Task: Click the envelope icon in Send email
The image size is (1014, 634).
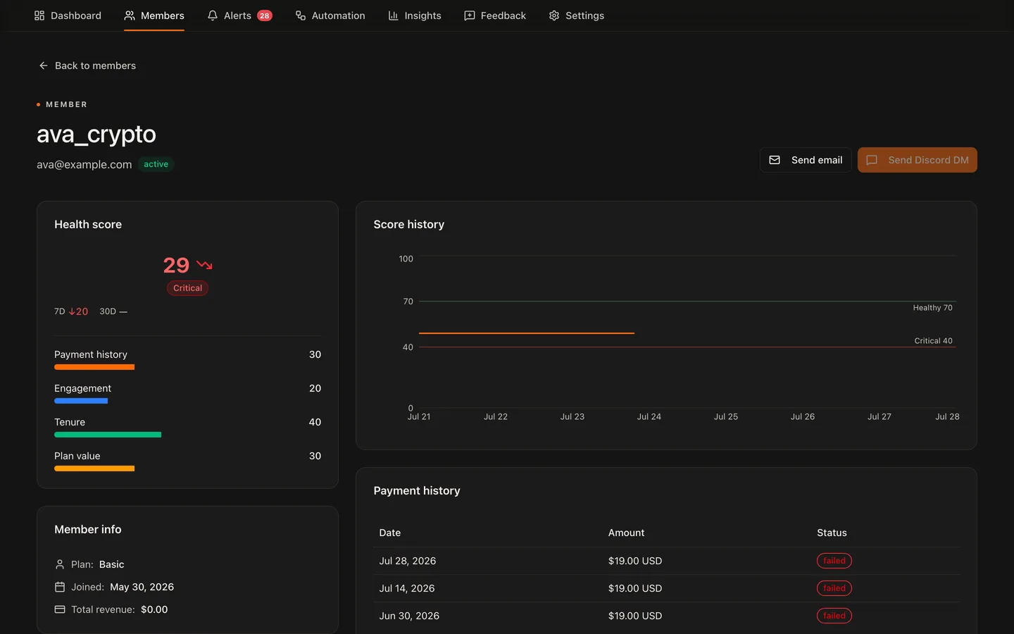Action: click(x=775, y=160)
